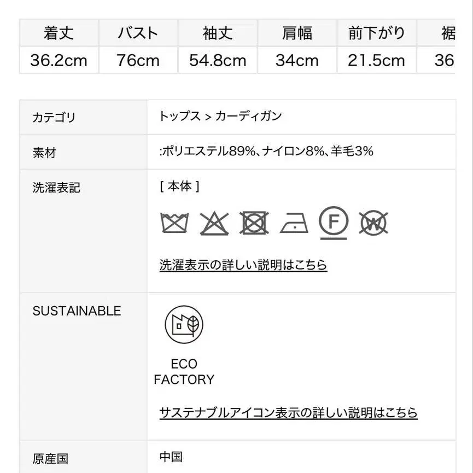Click the material composition ポリエステル89% text
This screenshot has height=473, width=473.
click(x=209, y=151)
